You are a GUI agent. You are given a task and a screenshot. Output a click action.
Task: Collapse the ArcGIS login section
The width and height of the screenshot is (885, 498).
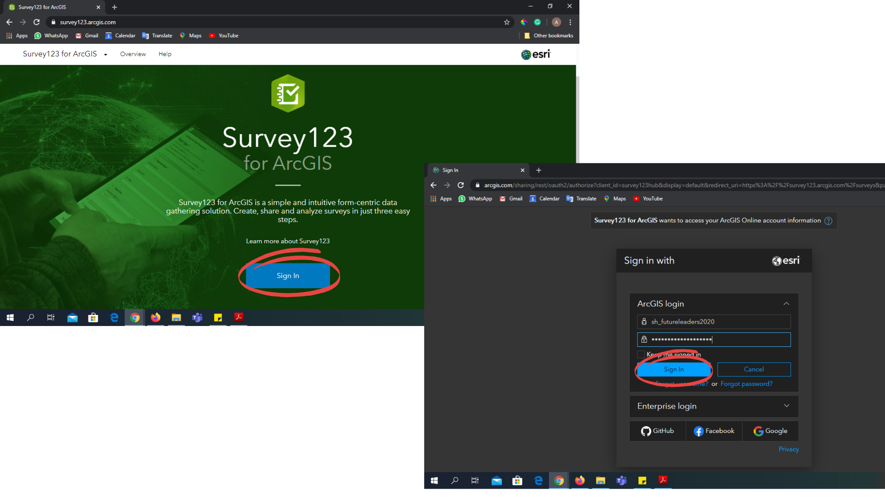click(x=786, y=304)
